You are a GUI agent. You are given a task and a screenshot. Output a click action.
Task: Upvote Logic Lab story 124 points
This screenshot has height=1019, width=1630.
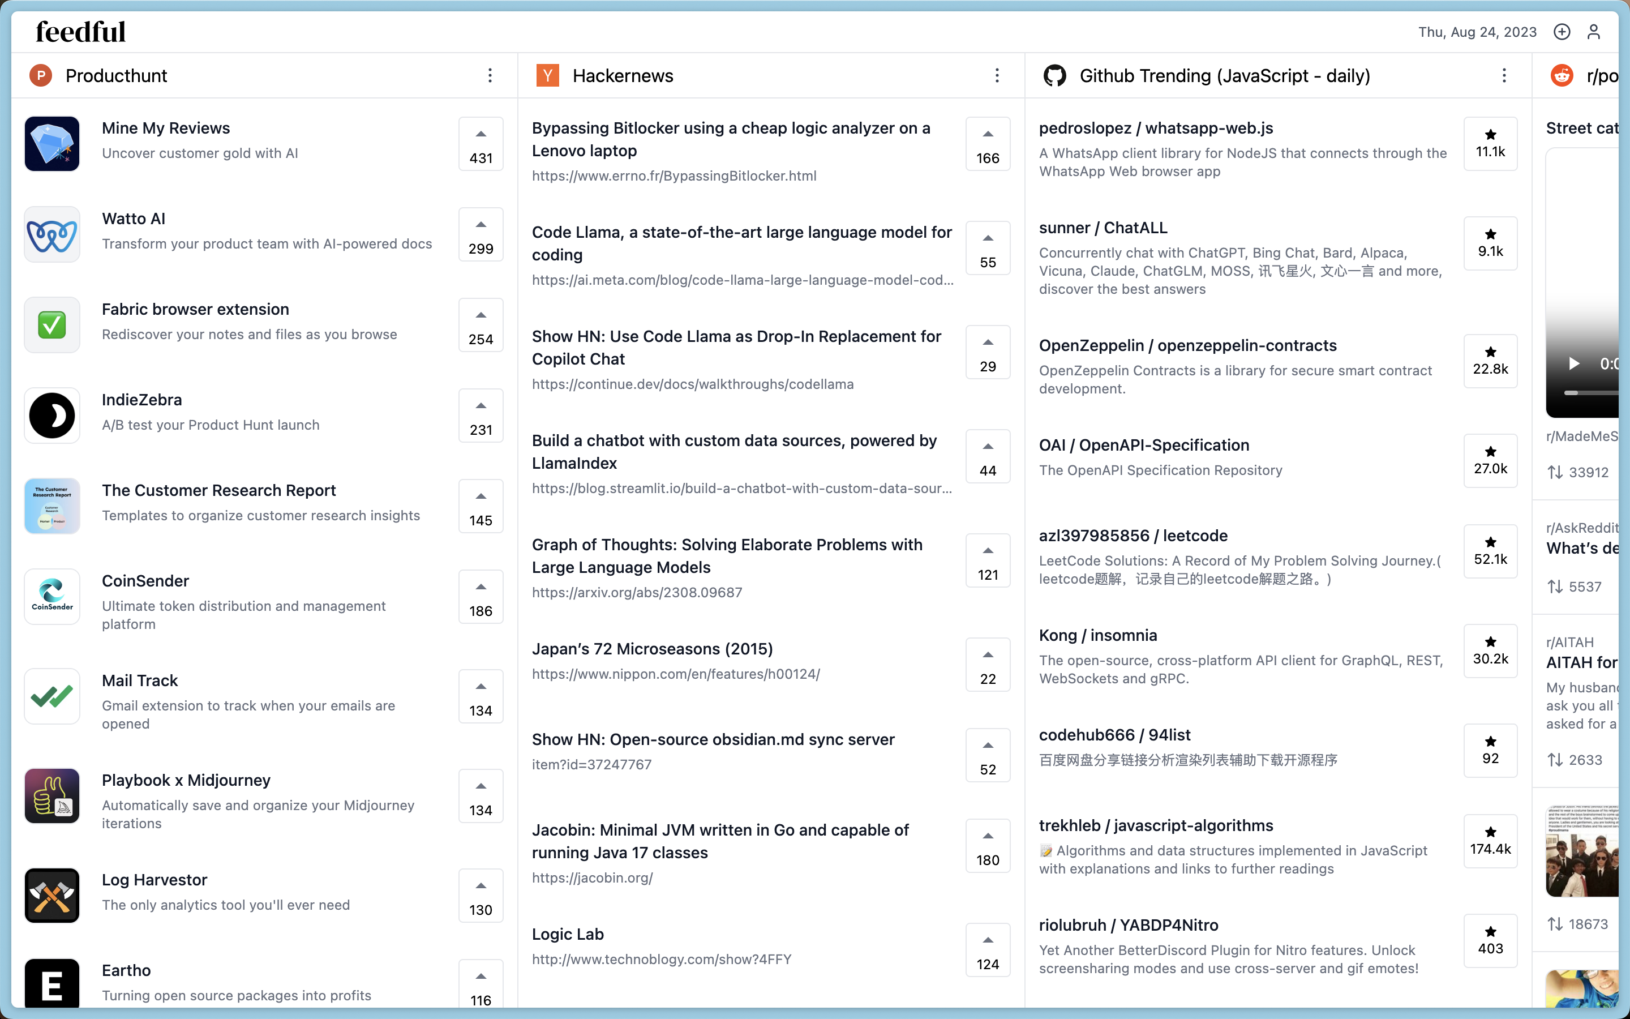pyautogui.click(x=988, y=951)
